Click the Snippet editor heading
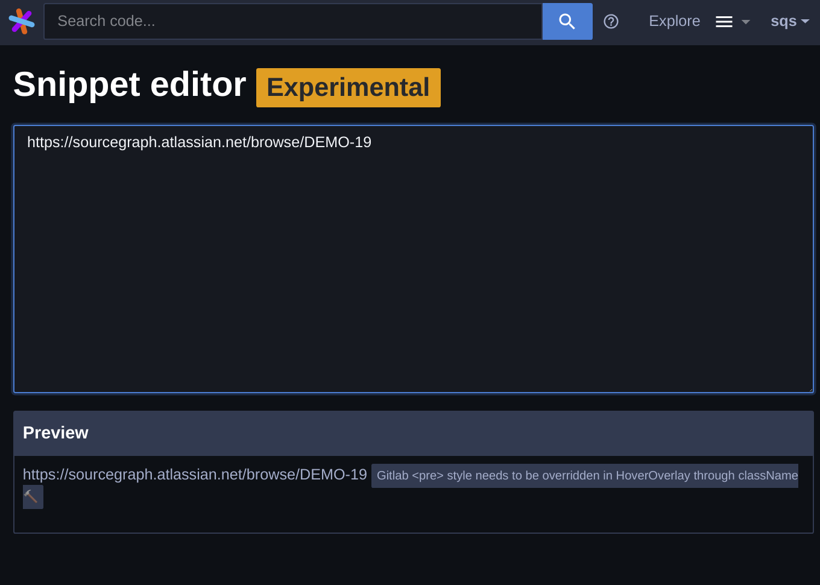The width and height of the screenshot is (820, 585). [x=130, y=84]
